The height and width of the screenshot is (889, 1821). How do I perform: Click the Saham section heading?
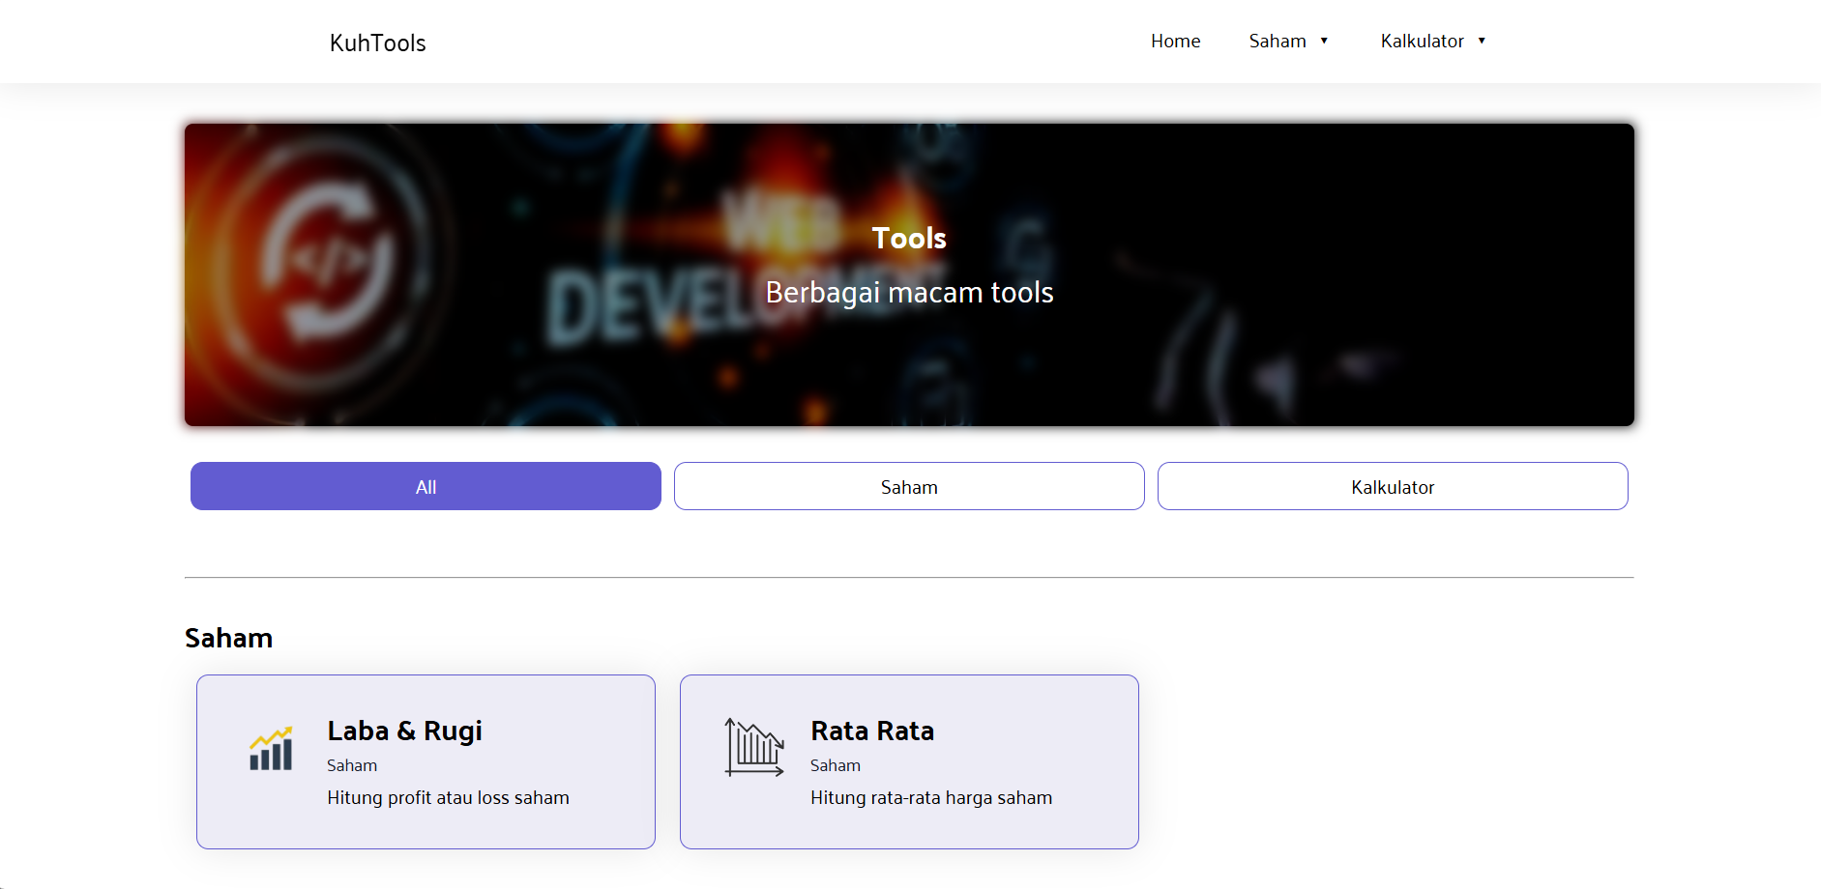pyautogui.click(x=229, y=638)
